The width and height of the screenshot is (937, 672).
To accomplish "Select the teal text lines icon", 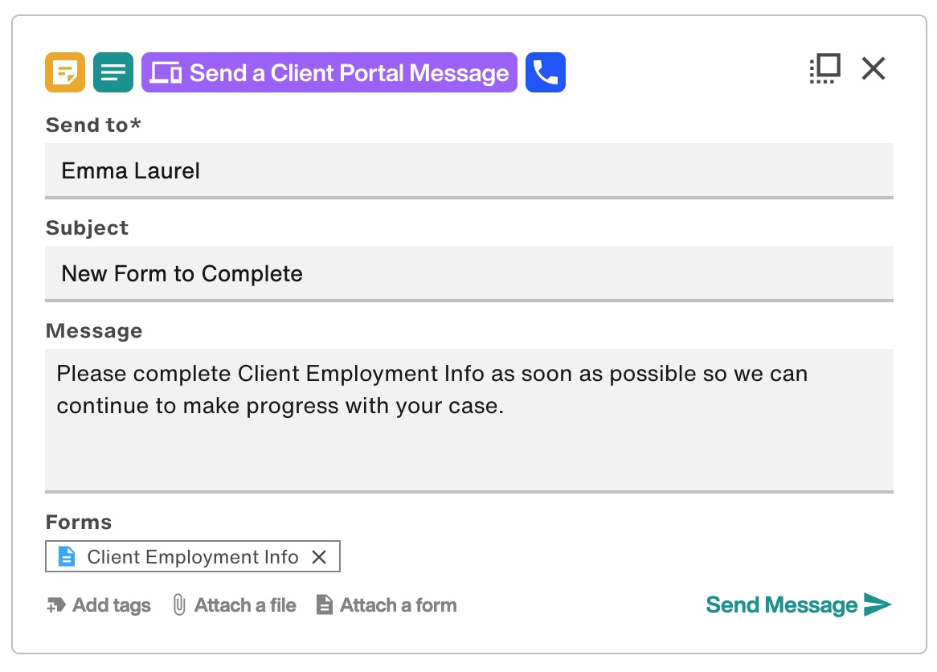I will pos(113,72).
